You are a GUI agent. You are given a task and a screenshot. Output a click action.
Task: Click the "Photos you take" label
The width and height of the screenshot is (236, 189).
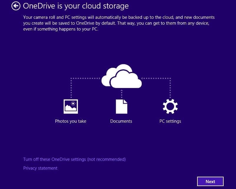pos(71,121)
